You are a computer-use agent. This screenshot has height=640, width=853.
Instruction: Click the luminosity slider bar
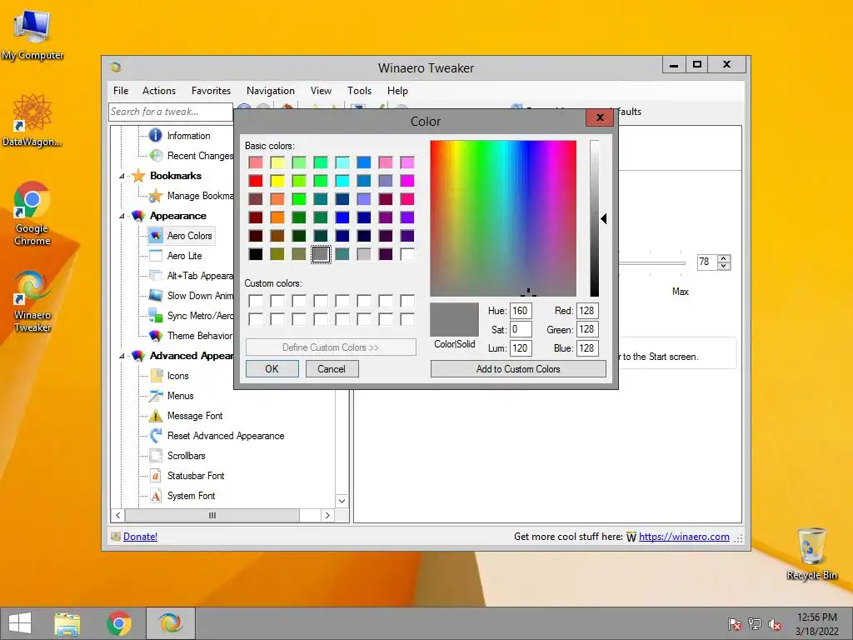[x=594, y=218]
